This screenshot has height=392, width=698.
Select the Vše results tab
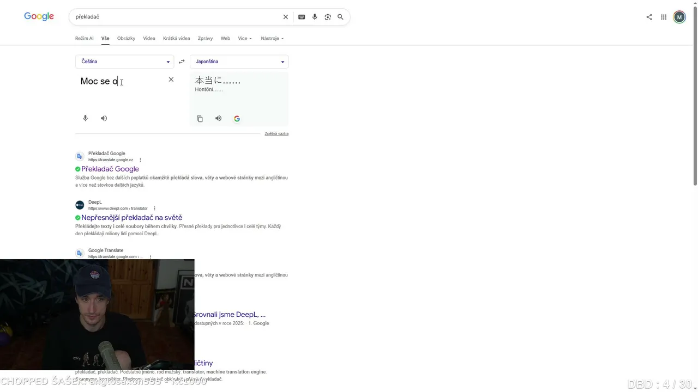(105, 39)
